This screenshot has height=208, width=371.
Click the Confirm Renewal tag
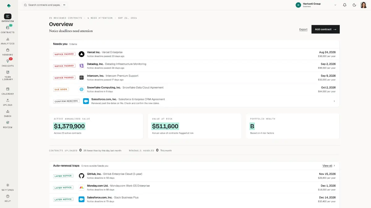tap(66, 101)
